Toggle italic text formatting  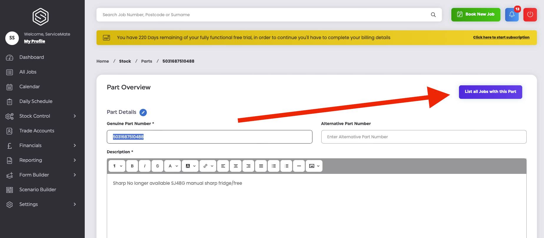[x=145, y=166]
